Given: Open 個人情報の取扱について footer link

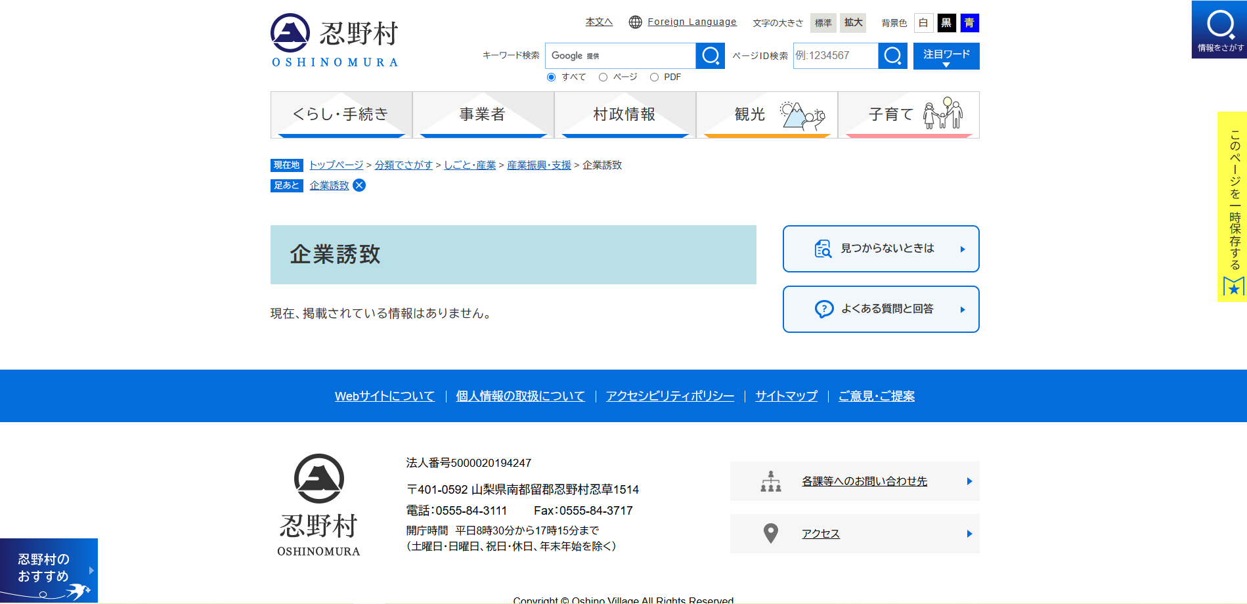Looking at the screenshot, I should (520, 396).
